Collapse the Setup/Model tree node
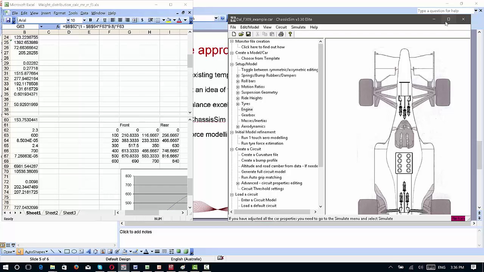 click(232, 64)
